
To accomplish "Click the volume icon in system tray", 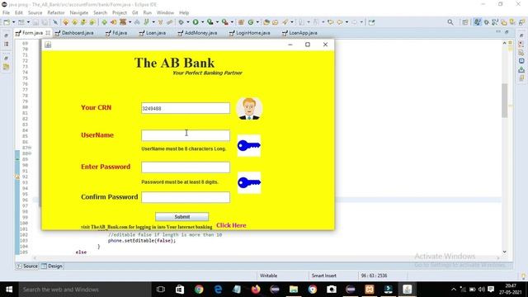I will [x=482, y=290].
